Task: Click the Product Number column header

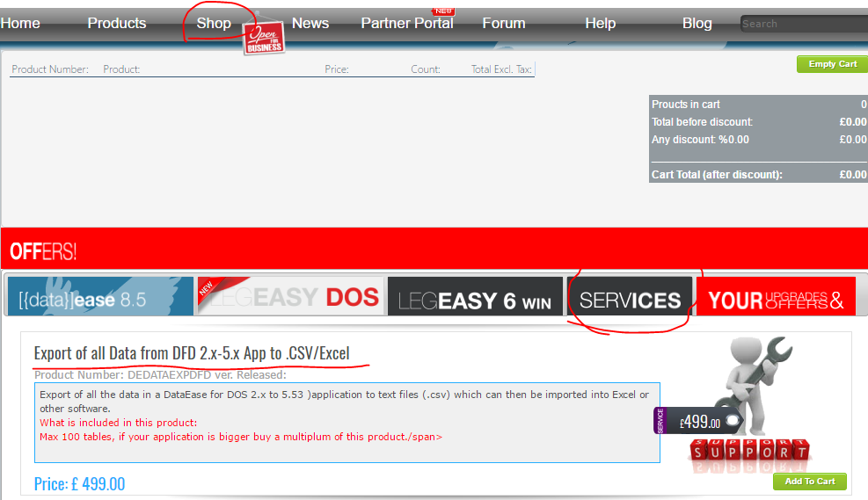Action: tap(50, 69)
